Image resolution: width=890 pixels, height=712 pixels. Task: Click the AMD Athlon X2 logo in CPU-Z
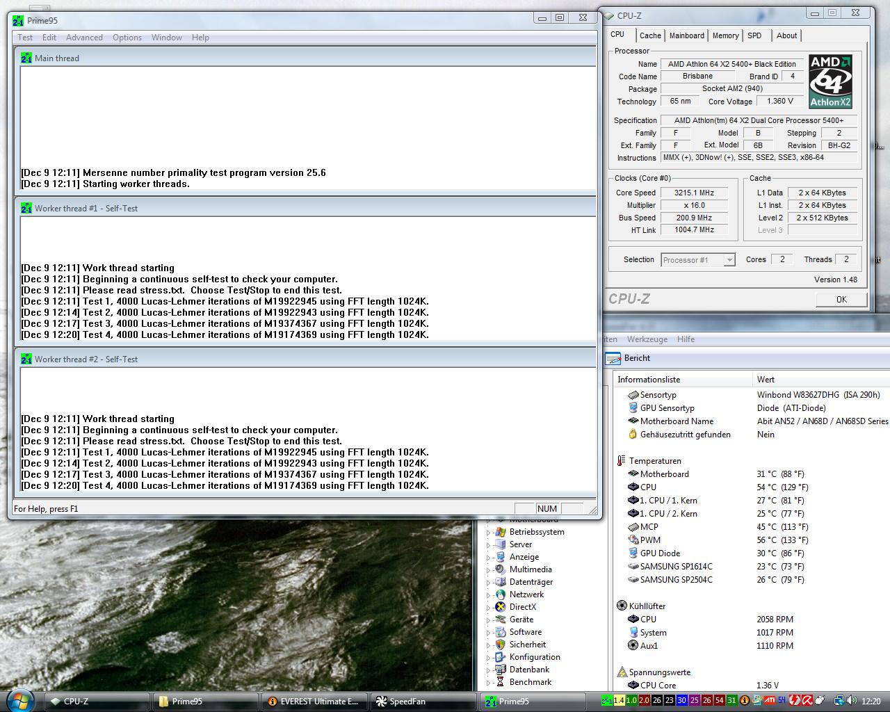[830, 82]
